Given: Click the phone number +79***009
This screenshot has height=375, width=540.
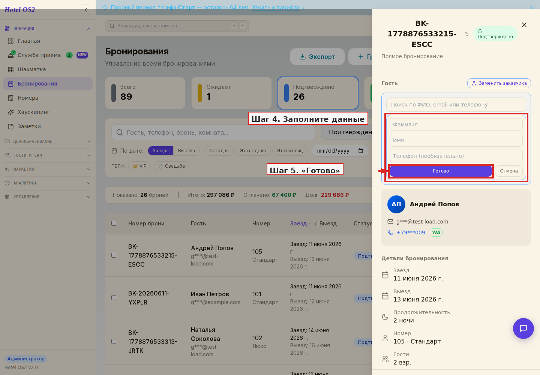Looking at the screenshot, I should click(411, 232).
